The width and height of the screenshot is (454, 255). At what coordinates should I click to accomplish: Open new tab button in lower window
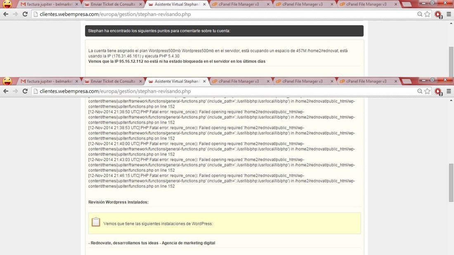tap(407, 81)
